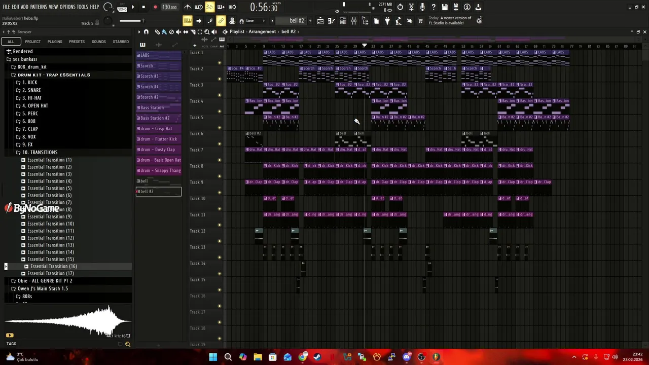The image size is (649, 365).
Task: Click the tempo field showing 130.000
Action: click(169, 7)
